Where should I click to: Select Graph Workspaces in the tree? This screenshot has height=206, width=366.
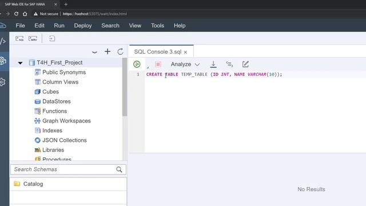pos(66,121)
